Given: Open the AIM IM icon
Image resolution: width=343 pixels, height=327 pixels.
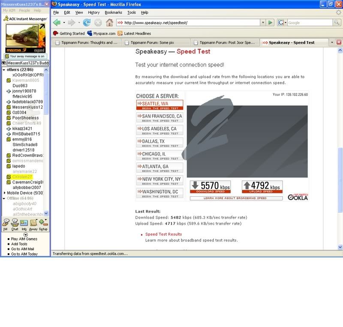Looking at the screenshot, I should tap(6, 223).
